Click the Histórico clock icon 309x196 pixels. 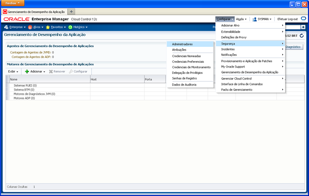[70, 27]
